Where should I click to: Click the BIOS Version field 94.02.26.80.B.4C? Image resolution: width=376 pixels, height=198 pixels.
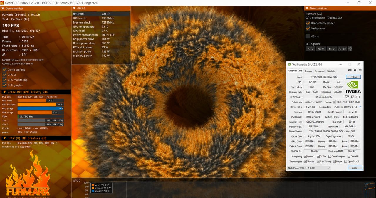[x=324, y=97]
